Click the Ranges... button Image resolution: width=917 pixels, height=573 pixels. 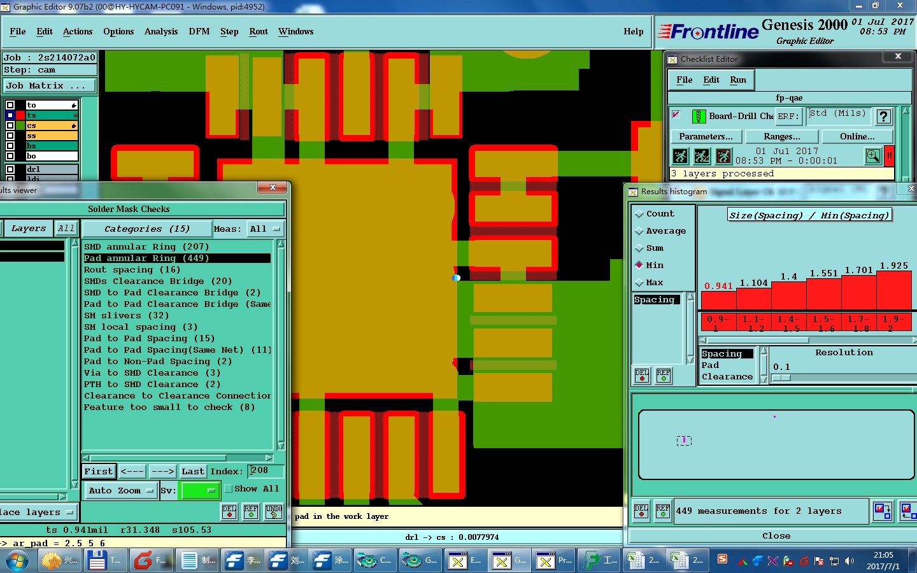(782, 136)
